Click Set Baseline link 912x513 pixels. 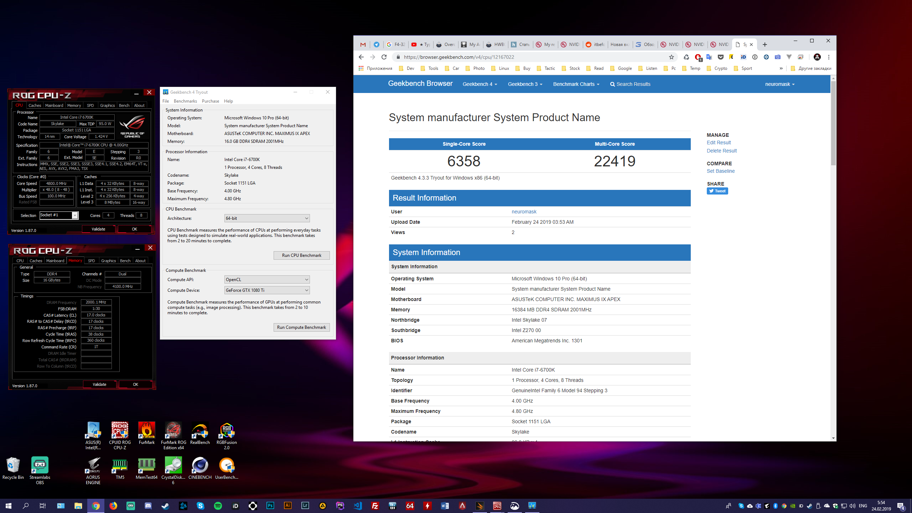[x=721, y=171]
